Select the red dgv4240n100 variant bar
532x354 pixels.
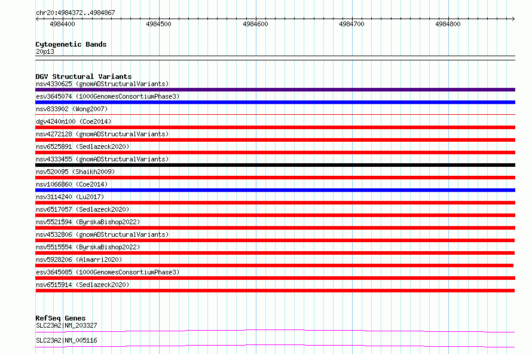(275, 127)
